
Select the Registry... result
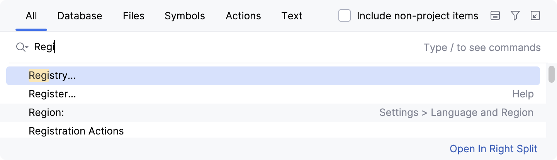53,76
